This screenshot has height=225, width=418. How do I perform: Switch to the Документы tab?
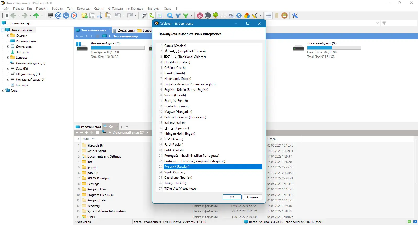tap(124, 30)
